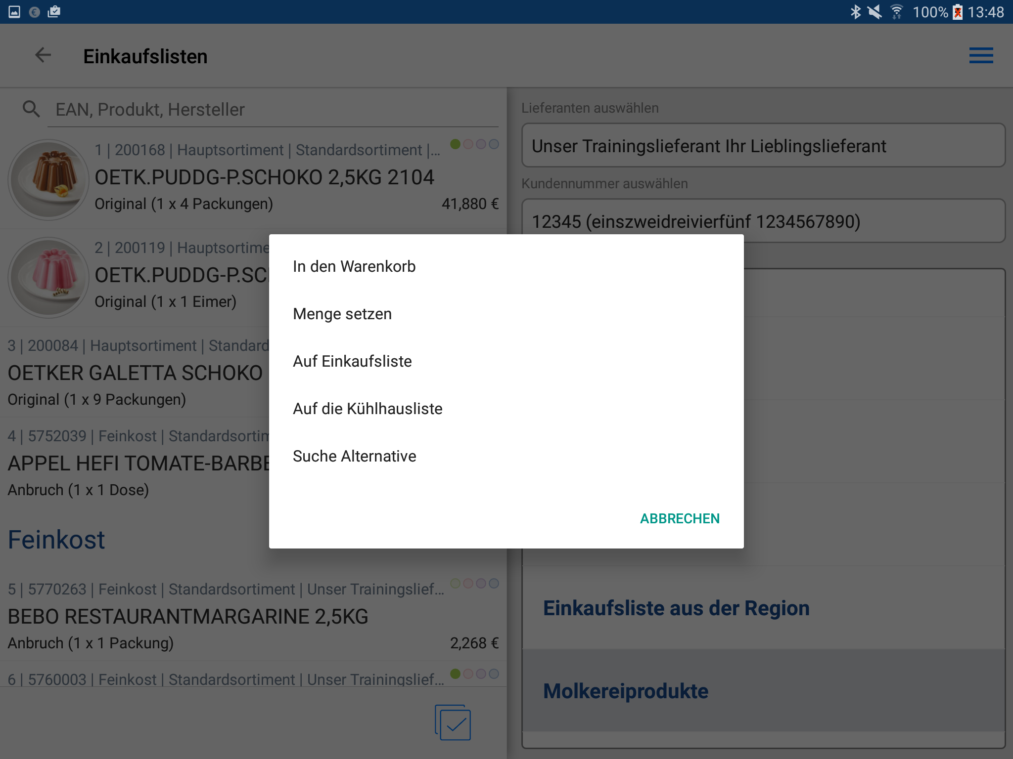Image resolution: width=1013 pixels, height=759 pixels.
Task: Tap the search magnifier icon
Action: coord(31,109)
